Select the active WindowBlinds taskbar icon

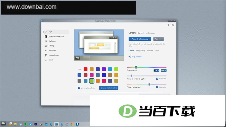(56, 124)
